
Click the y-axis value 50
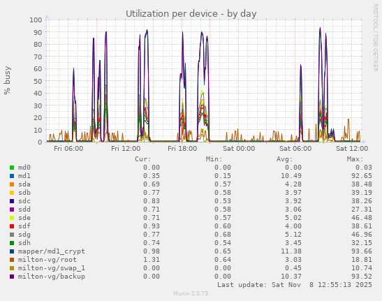pyautogui.click(x=38, y=81)
